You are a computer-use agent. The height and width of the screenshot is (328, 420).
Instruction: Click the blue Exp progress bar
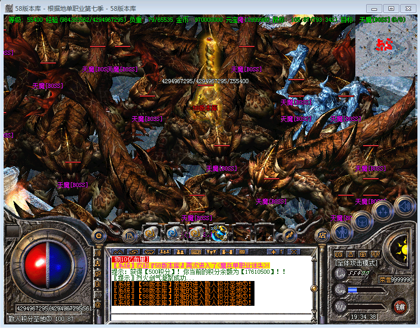point(367,290)
